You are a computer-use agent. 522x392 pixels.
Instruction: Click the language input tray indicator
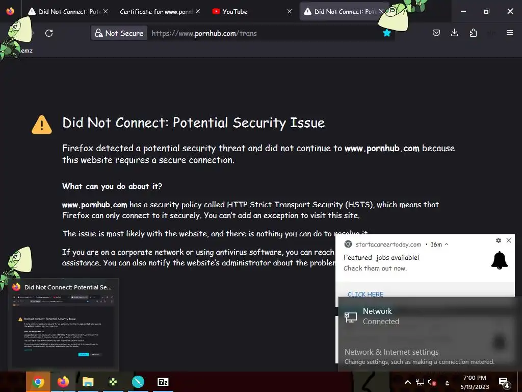tap(447, 383)
